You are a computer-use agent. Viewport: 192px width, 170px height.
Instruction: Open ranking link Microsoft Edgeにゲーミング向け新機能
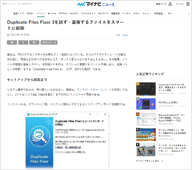coord(172,118)
